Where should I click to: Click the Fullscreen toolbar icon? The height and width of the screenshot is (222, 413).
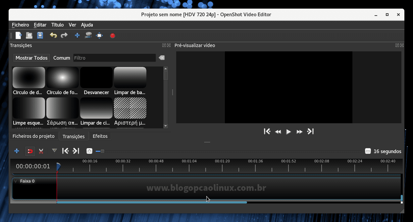pos(99,35)
